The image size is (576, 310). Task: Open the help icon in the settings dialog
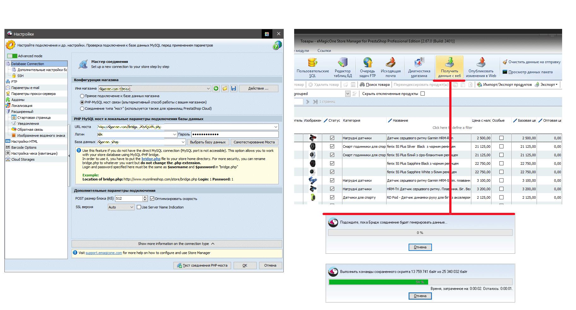pyautogui.click(x=277, y=46)
